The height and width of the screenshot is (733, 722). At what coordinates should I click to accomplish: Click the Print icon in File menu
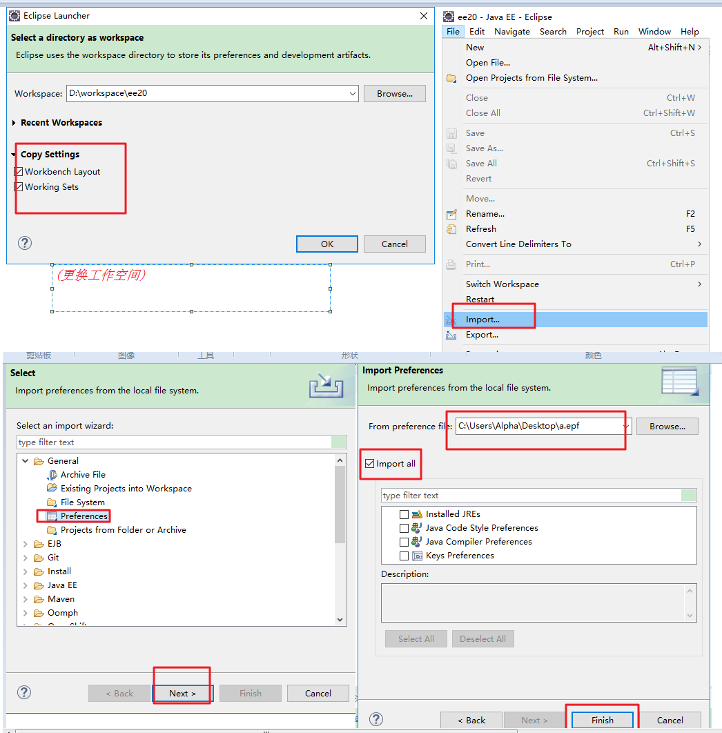click(451, 264)
